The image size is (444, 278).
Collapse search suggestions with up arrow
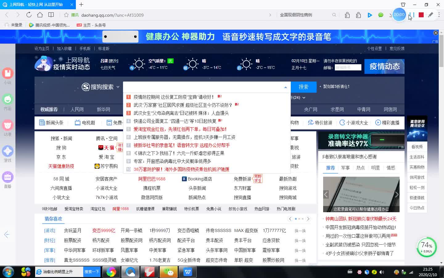point(286,87)
